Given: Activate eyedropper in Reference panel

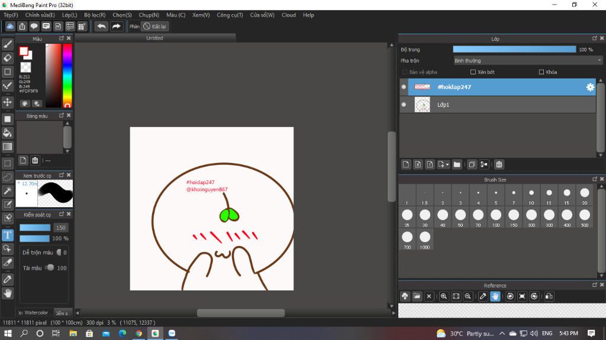Looking at the screenshot, I should [483, 296].
